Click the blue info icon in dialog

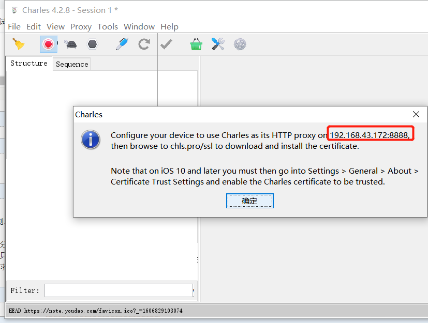coord(91,140)
